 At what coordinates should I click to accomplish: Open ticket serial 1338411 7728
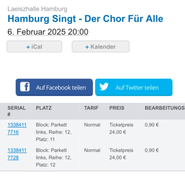pyautogui.click(x=17, y=154)
